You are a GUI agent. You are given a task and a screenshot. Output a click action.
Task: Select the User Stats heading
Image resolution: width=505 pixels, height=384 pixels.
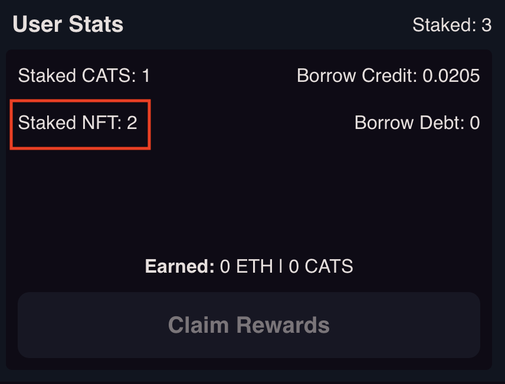coord(68,25)
